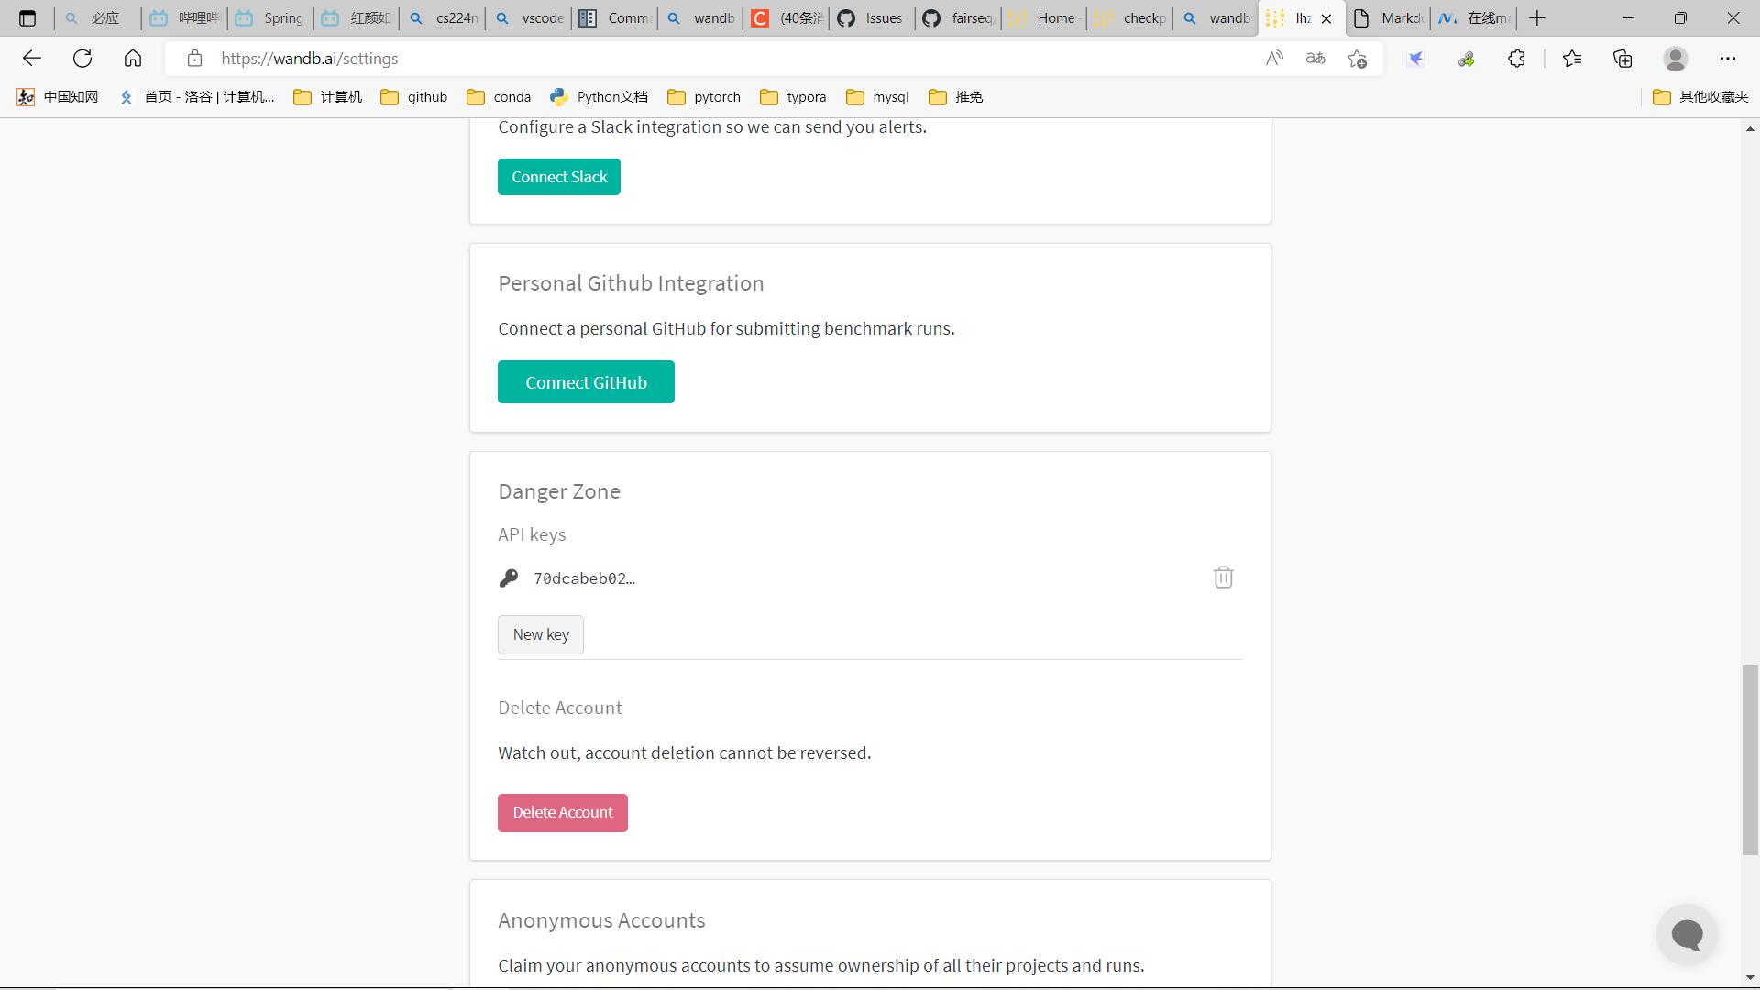1760x990 pixels.
Task: Click the wandb.ai/settings address bar
Action: pos(308,58)
